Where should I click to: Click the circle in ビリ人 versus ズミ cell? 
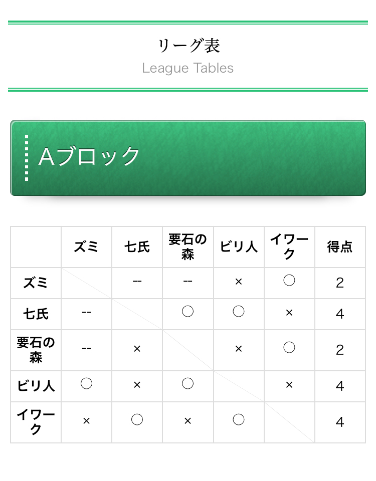coord(86,383)
